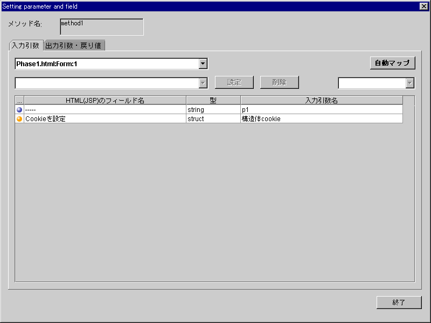Click the disabled 削除 button

point(279,82)
